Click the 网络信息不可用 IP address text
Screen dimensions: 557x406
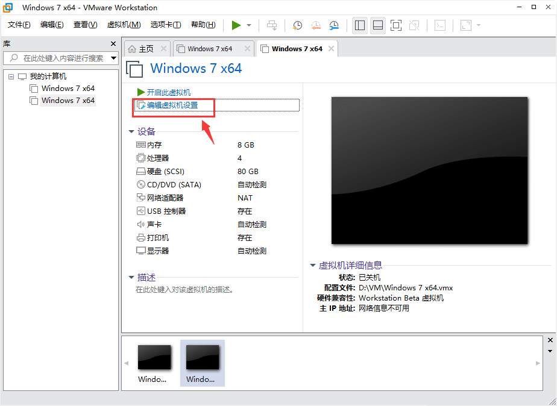(x=384, y=308)
